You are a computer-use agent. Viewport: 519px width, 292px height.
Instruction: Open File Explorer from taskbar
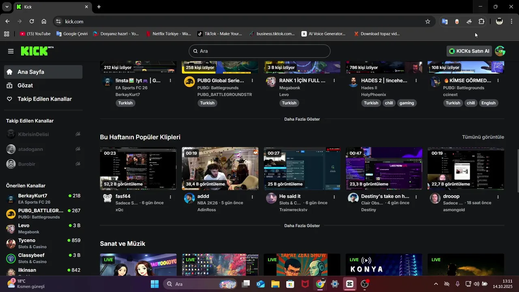pyautogui.click(x=275, y=284)
